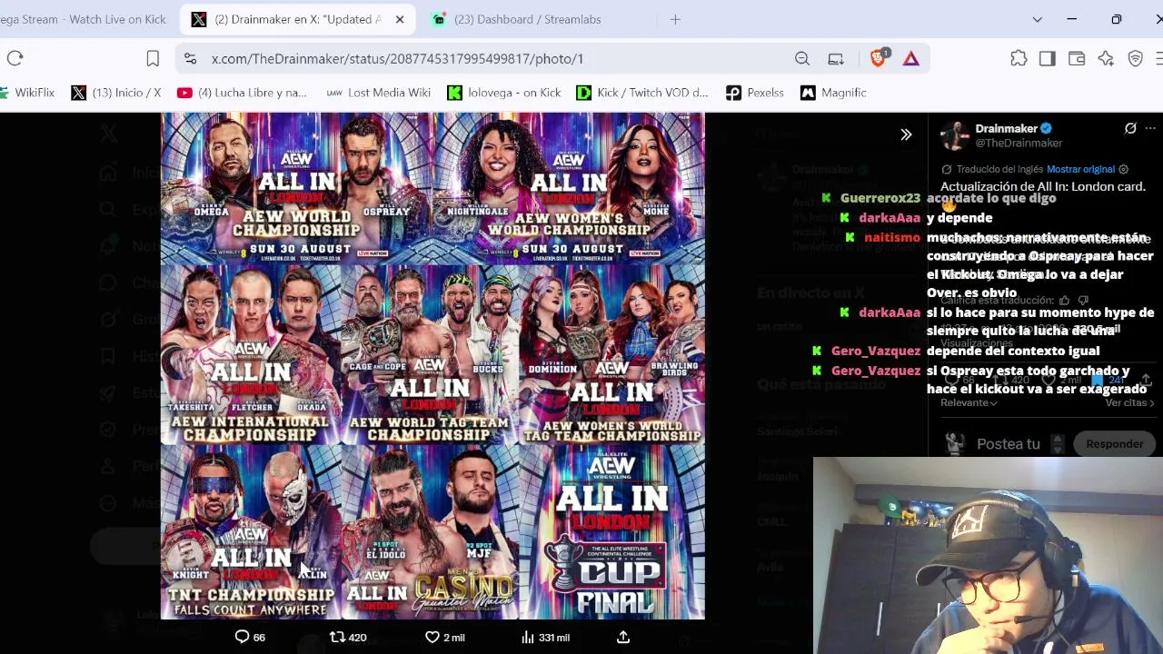Click the Drainmaker display name

(1006, 129)
